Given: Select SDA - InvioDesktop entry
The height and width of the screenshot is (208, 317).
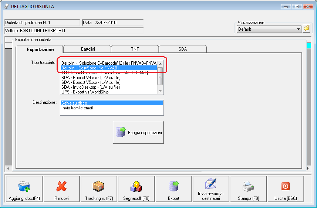Looking at the screenshot, I should 109,87.
